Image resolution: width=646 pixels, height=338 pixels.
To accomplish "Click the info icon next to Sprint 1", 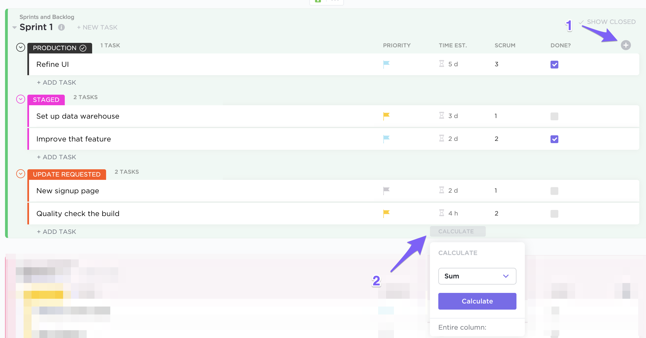I will pyautogui.click(x=62, y=27).
